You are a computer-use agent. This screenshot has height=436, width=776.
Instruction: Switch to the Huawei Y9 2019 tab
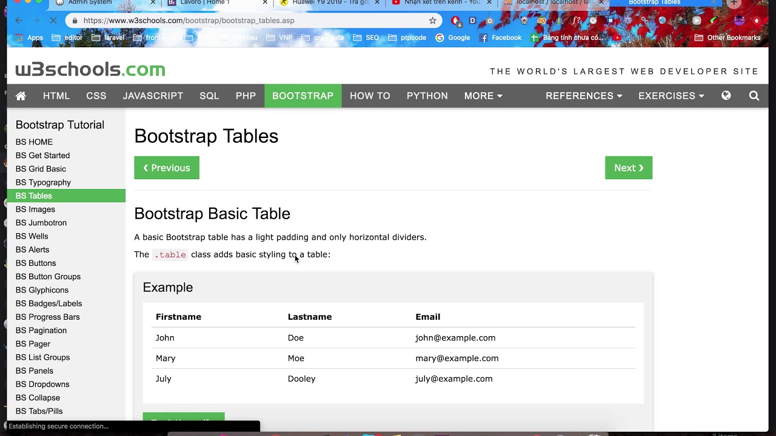329,3
